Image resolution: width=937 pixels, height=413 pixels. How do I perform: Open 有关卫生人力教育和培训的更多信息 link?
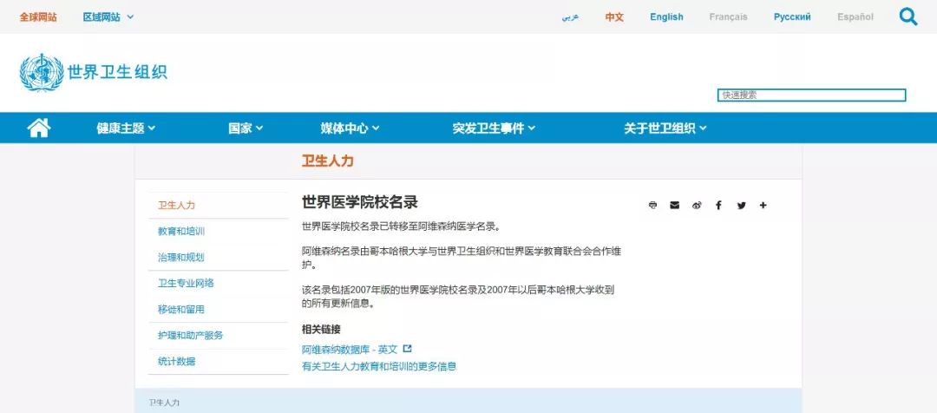tap(379, 366)
